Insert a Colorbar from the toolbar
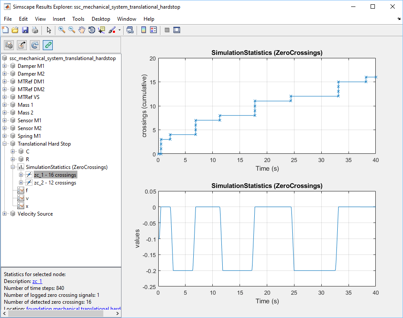Image resolution: width=403 pixels, height=318 pixels. coord(144,30)
